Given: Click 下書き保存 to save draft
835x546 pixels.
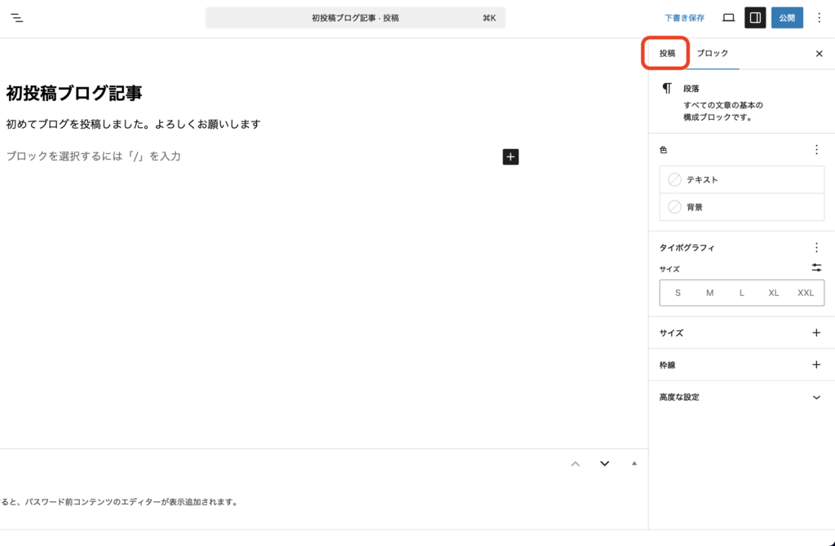Looking at the screenshot, I should click(684, 18).
